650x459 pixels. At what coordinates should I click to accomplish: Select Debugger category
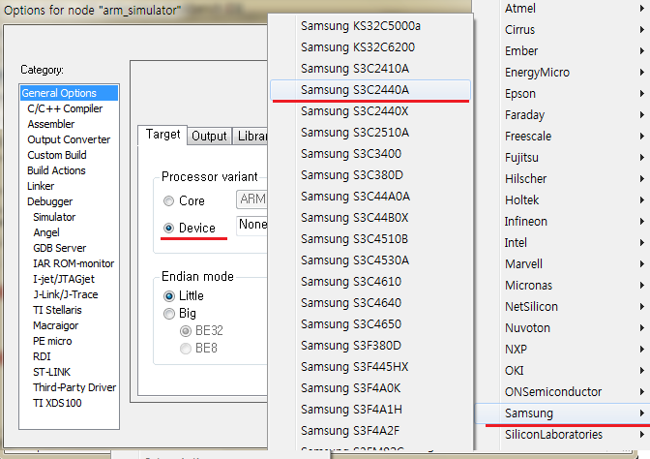coord(49,201)
